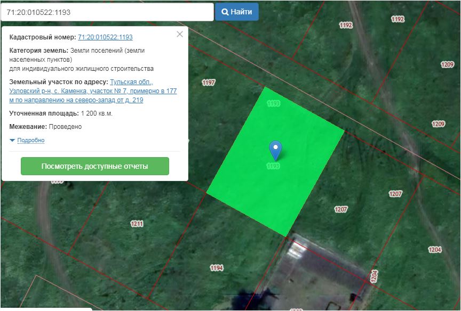461x311 pixels.
Task: Select parcel label 1211 on map
Action: (x=137, y=224)
